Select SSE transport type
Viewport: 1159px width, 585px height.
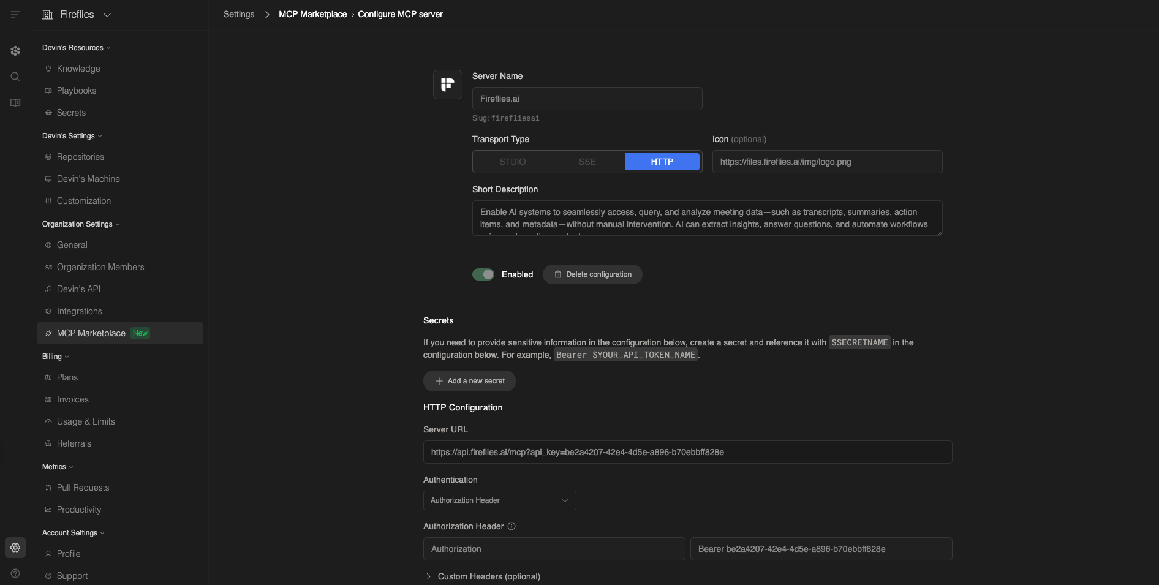coord(587,162)
